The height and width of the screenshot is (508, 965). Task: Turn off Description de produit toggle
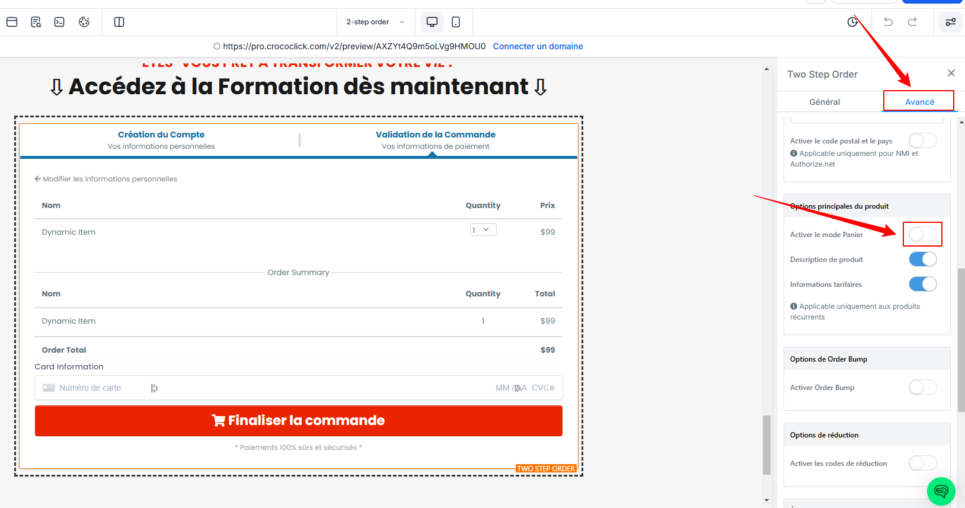click(922, 259)
